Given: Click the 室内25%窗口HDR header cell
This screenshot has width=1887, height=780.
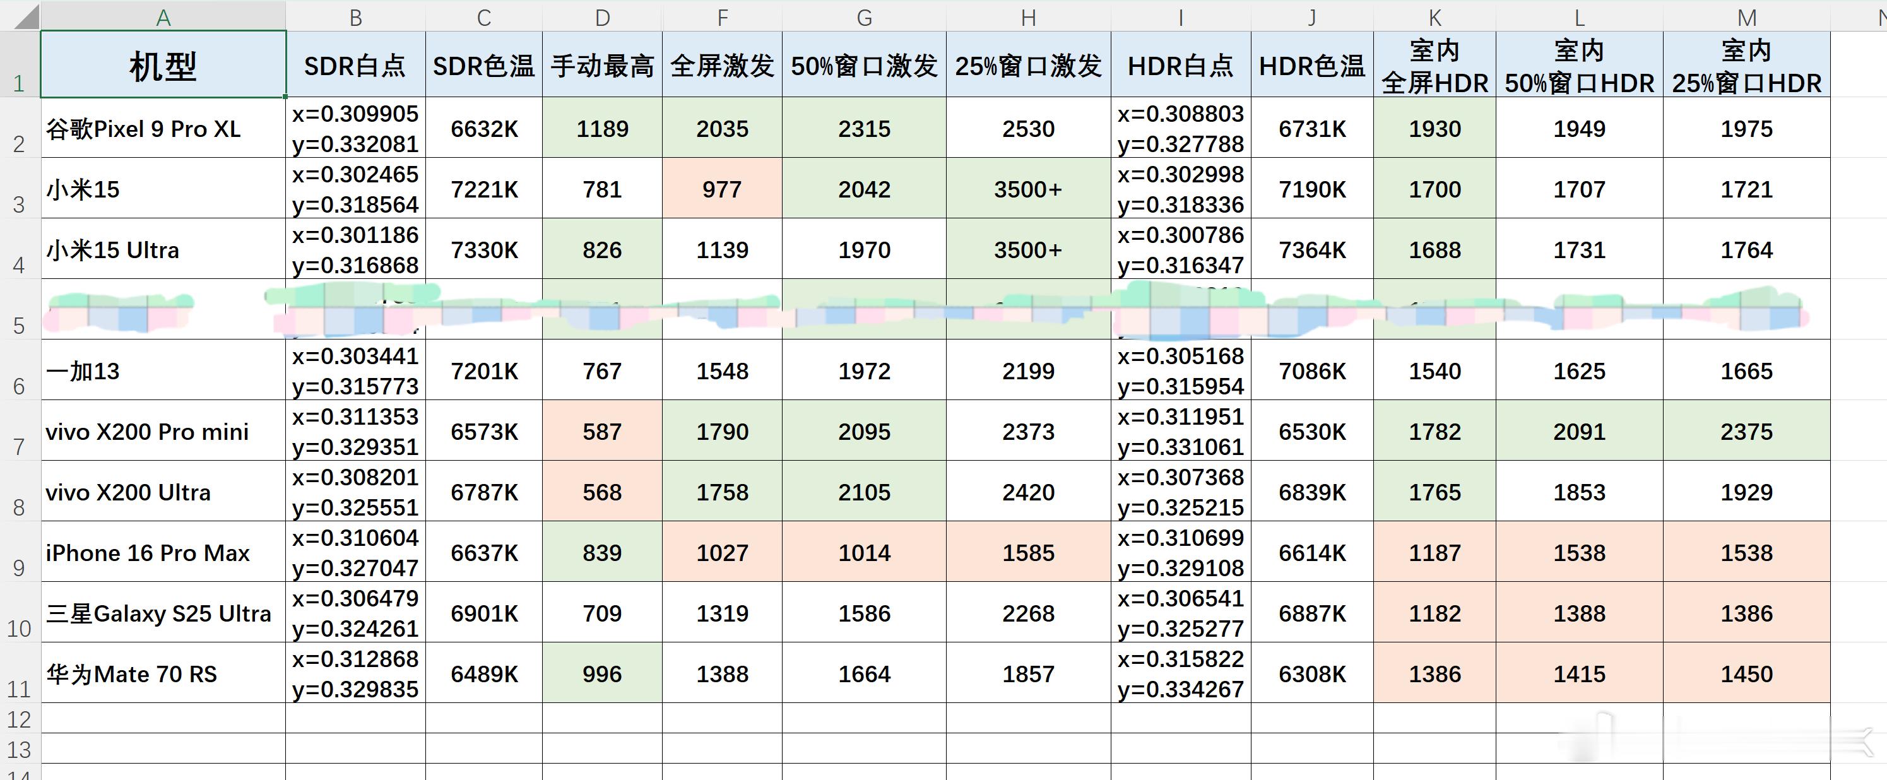Looking at the screenshot, I should [1746, 64].
